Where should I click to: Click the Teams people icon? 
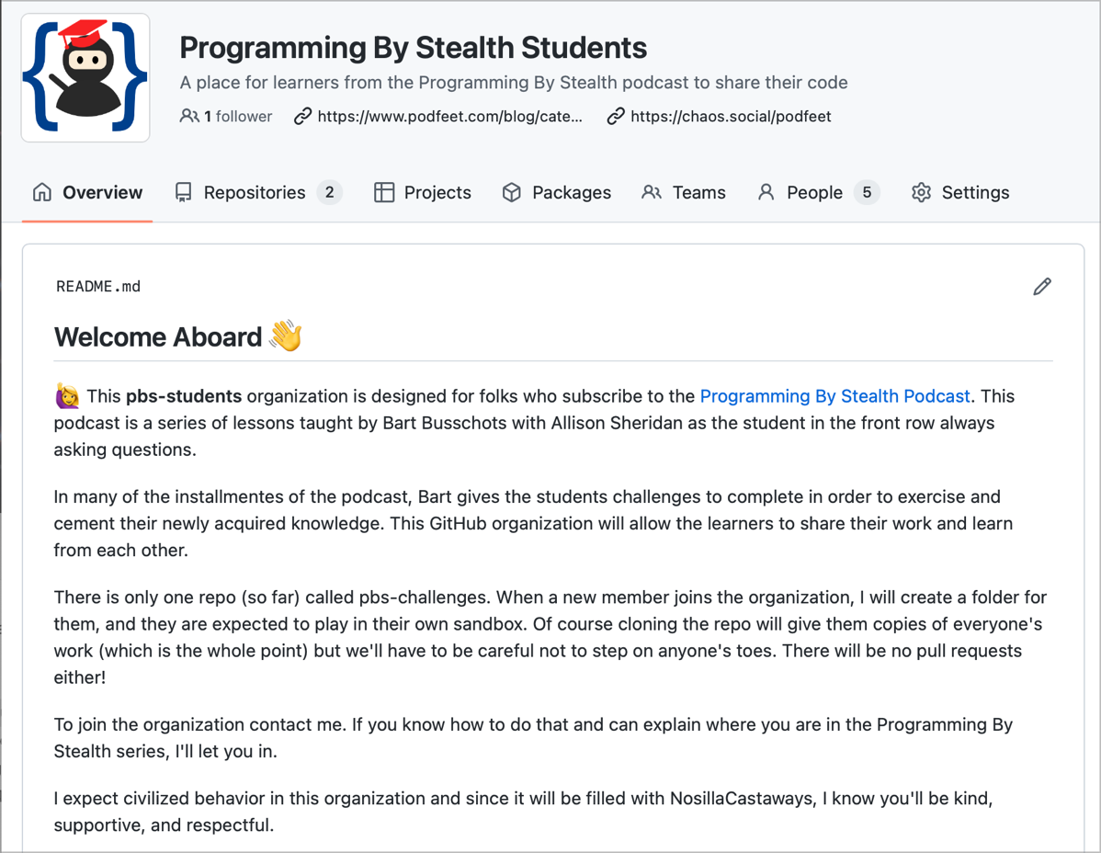tap(652, 192)
